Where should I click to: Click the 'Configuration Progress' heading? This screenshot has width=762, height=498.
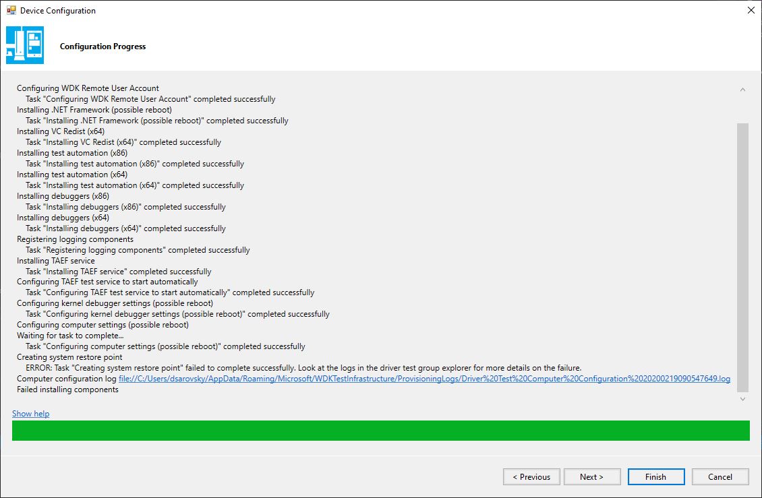102,46
